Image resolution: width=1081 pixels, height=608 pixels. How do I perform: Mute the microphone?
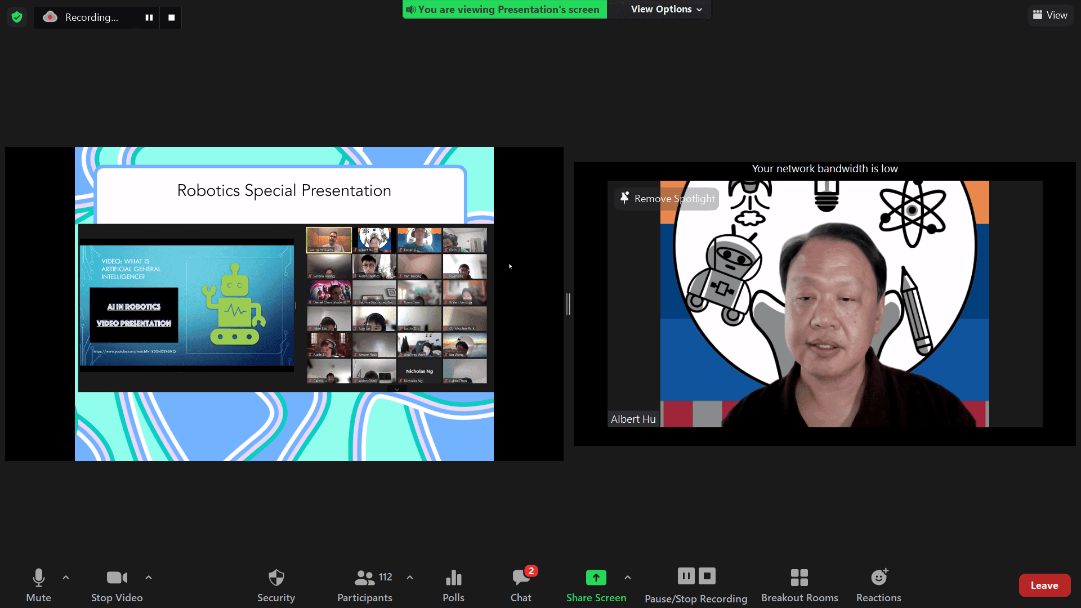(38, 585)
